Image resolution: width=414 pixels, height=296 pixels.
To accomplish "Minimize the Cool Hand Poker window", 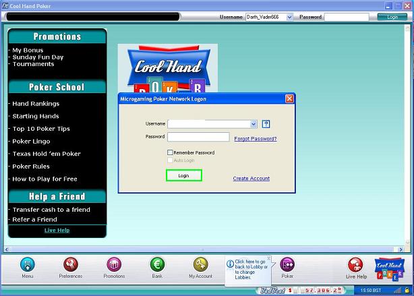I will tap(388, 6).
